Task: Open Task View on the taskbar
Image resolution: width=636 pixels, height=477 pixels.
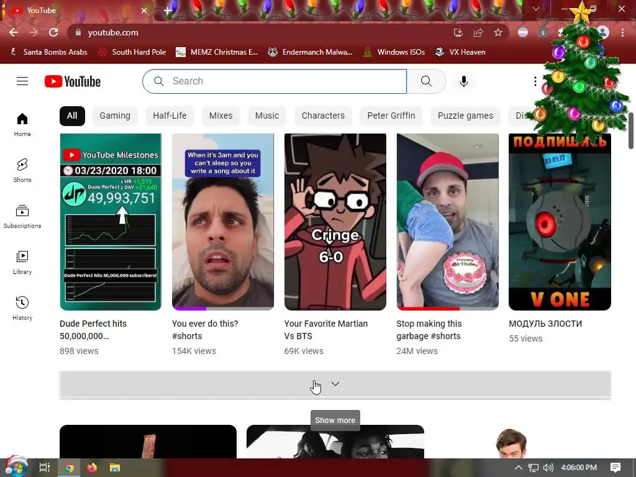Action: point(45,468)
